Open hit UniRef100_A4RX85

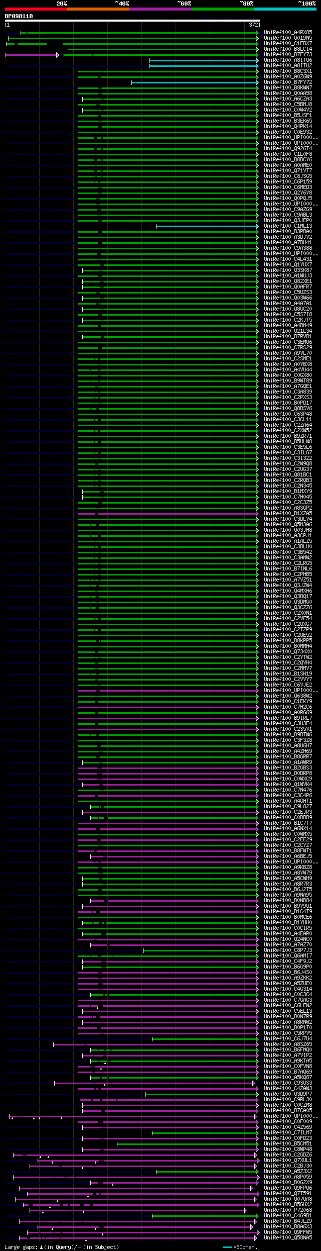(x=288, y=33)
